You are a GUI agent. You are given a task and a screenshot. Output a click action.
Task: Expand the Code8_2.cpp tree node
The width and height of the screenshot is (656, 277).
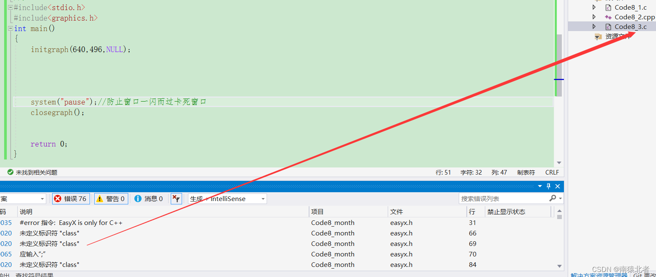click(594, 17)
